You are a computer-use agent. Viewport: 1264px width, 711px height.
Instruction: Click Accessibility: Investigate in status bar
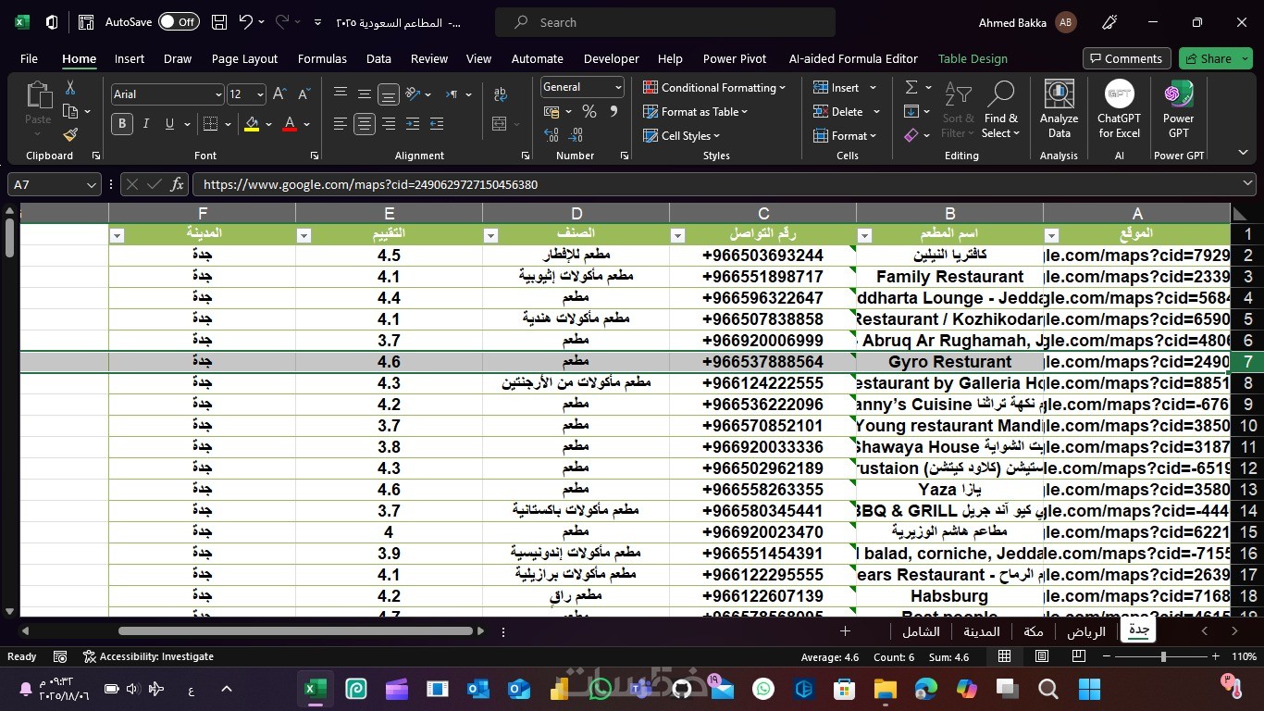148,656
